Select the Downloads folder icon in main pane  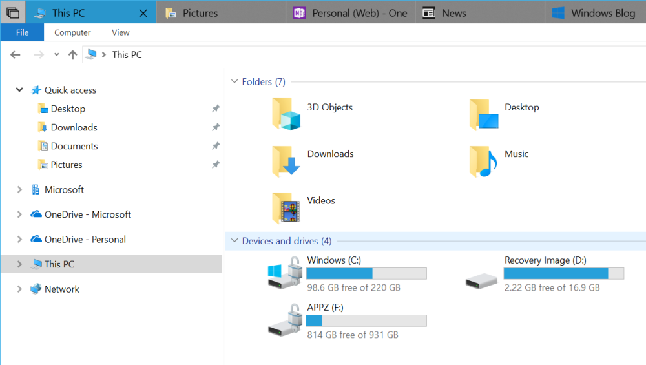coord(286,161)
